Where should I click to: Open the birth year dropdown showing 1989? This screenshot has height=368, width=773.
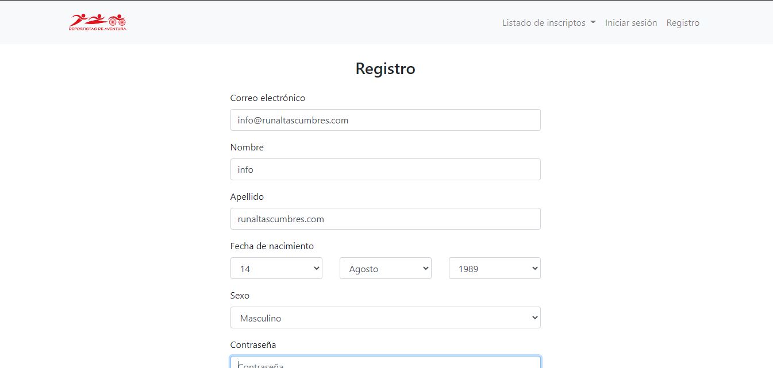pyautogui.click(x=494, y=268)
